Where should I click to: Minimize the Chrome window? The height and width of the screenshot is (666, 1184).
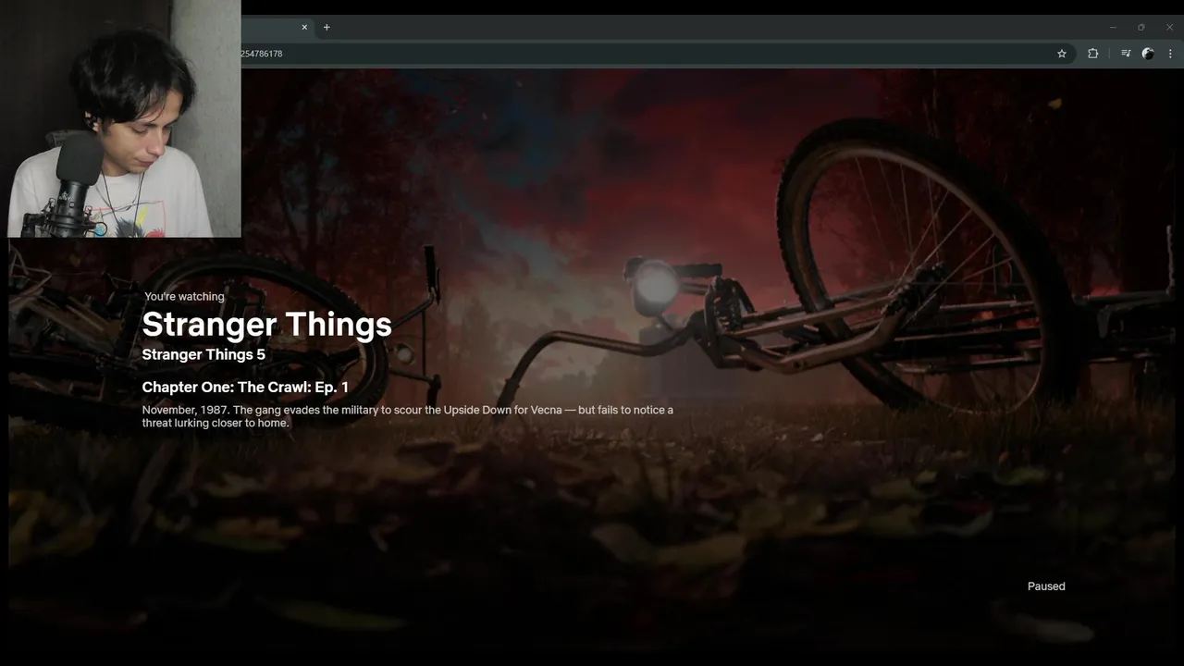(1113, 27)
